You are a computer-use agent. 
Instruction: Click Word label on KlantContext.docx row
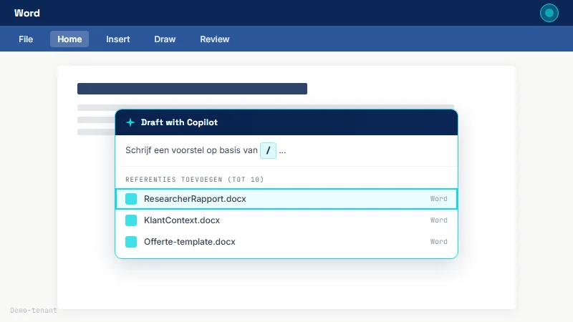(438, 220)
